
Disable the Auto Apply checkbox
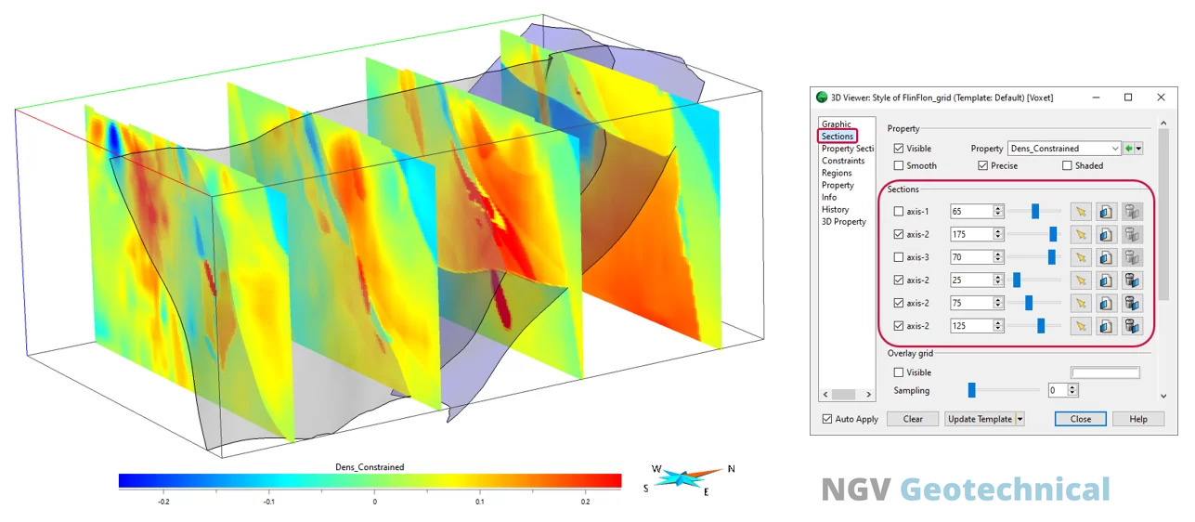pyautogui.click(x=827, y=419)
